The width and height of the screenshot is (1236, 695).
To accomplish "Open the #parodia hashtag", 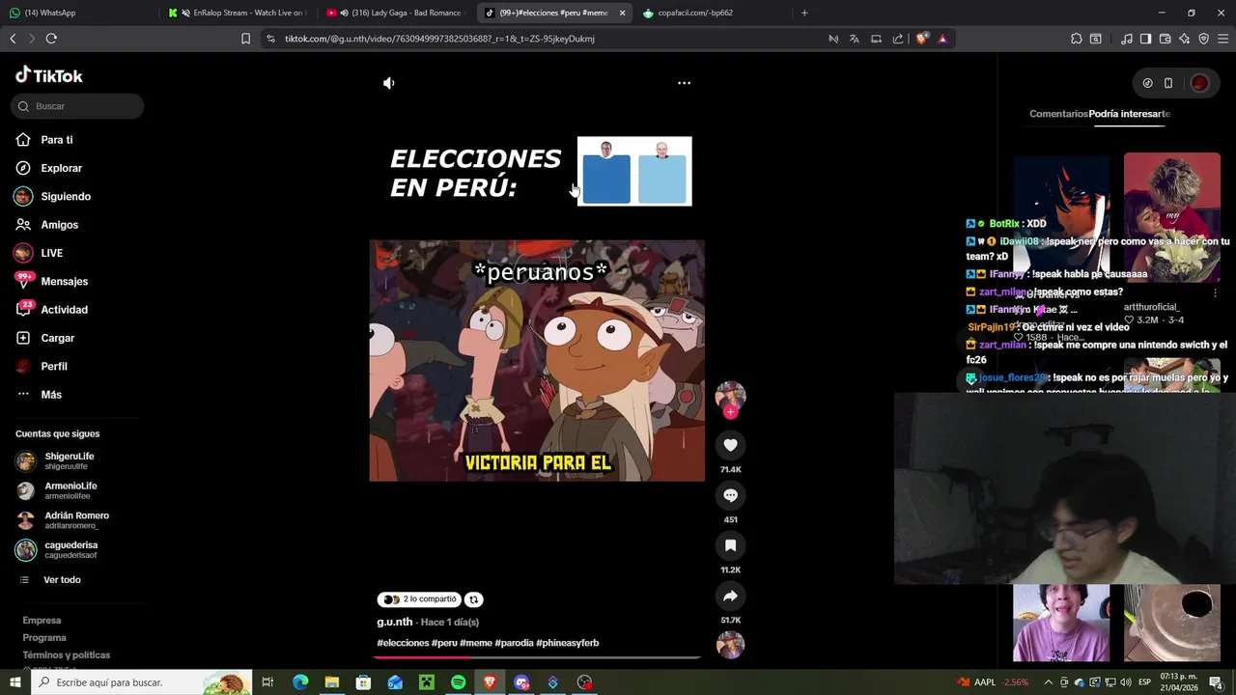I will point(514,643).
